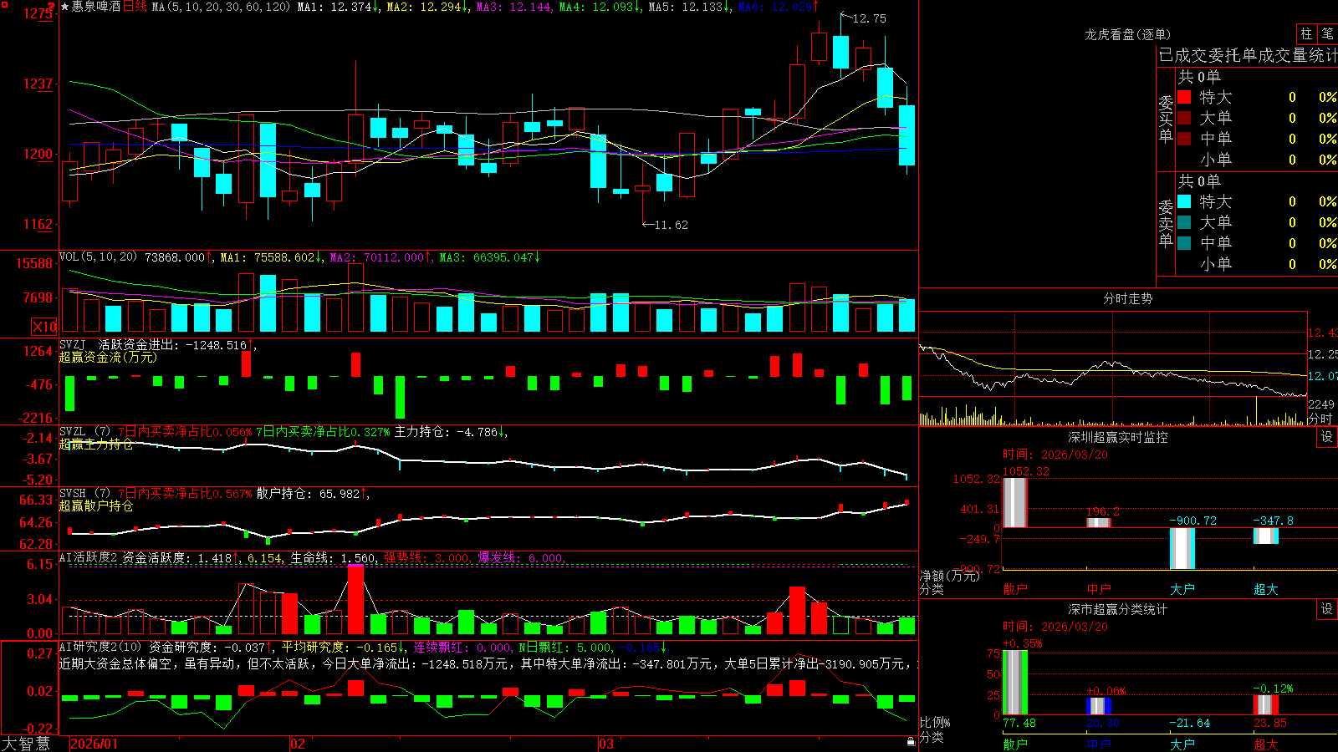Click the X10 volume scale marker
The width and height of the screenshot is (1338, 752).
point(44,327)
